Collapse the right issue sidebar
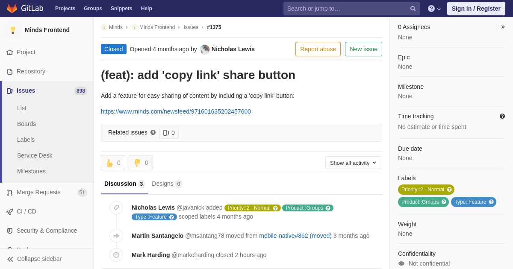Viewport: 513px width, 269px height. [x=503, y=27]
